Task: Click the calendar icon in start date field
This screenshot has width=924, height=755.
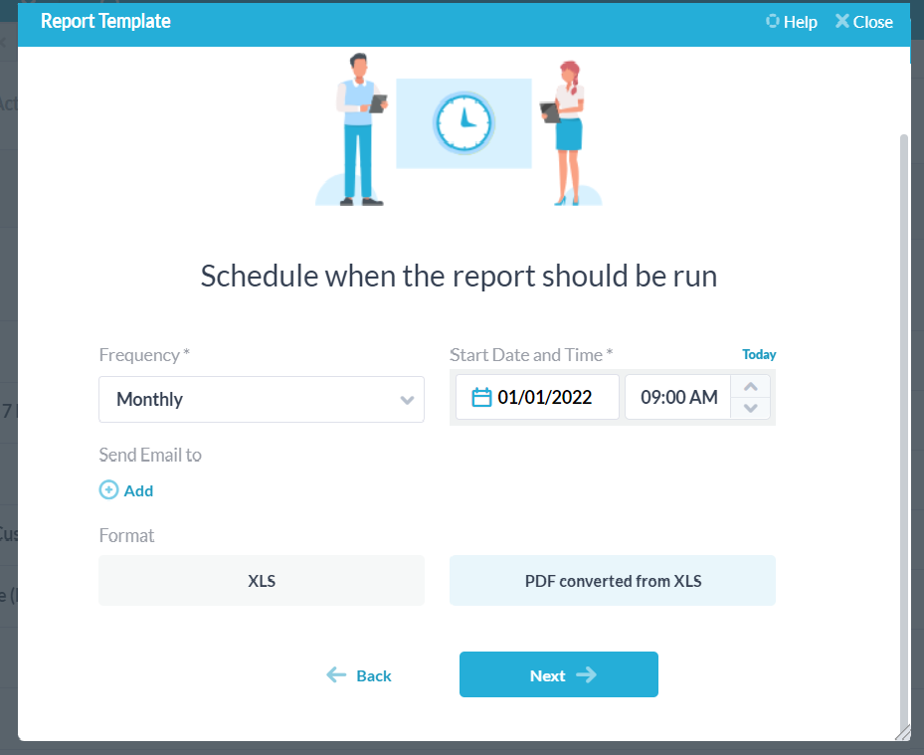Action: point(481,397)
